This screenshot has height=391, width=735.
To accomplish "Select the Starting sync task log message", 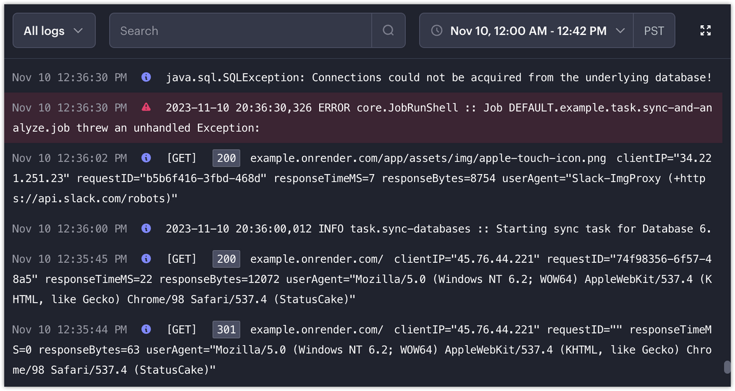I will click(x=438, y=229).
